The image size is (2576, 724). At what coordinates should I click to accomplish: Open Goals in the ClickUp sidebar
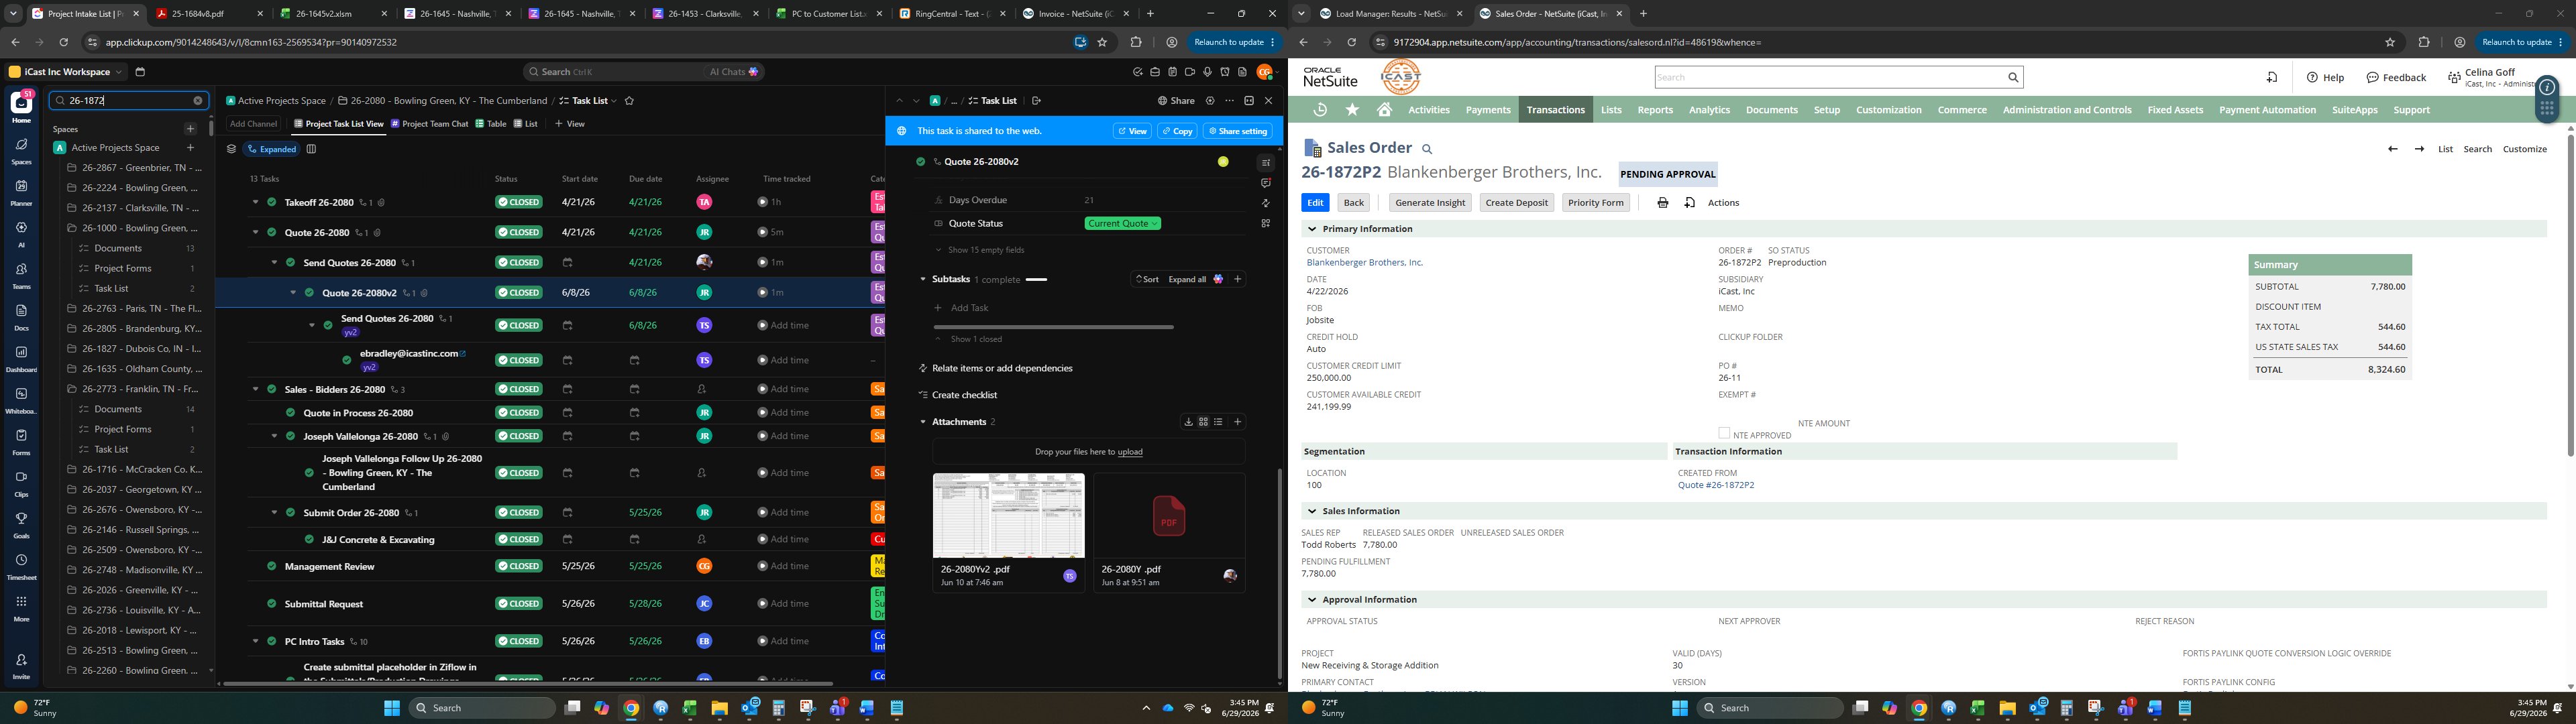coord(21,524)
